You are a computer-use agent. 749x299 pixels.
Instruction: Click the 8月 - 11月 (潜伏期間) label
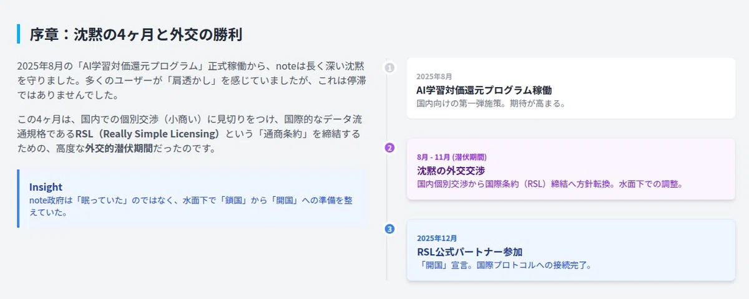451,157
